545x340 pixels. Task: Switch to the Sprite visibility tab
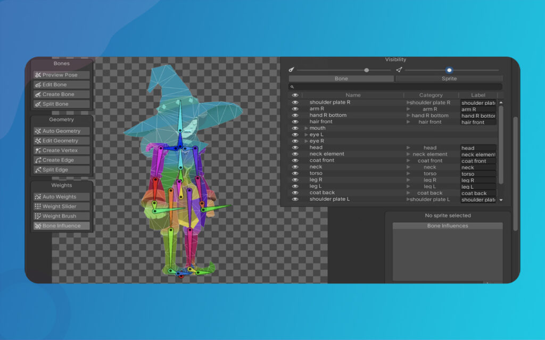(x=449, y=79)
